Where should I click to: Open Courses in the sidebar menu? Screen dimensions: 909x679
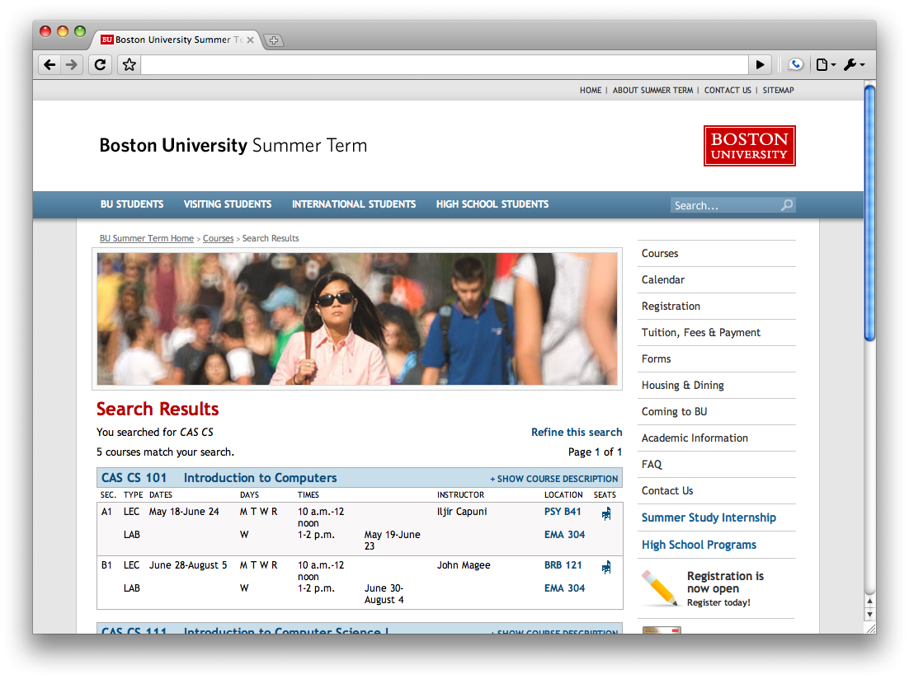coord(660,253)
